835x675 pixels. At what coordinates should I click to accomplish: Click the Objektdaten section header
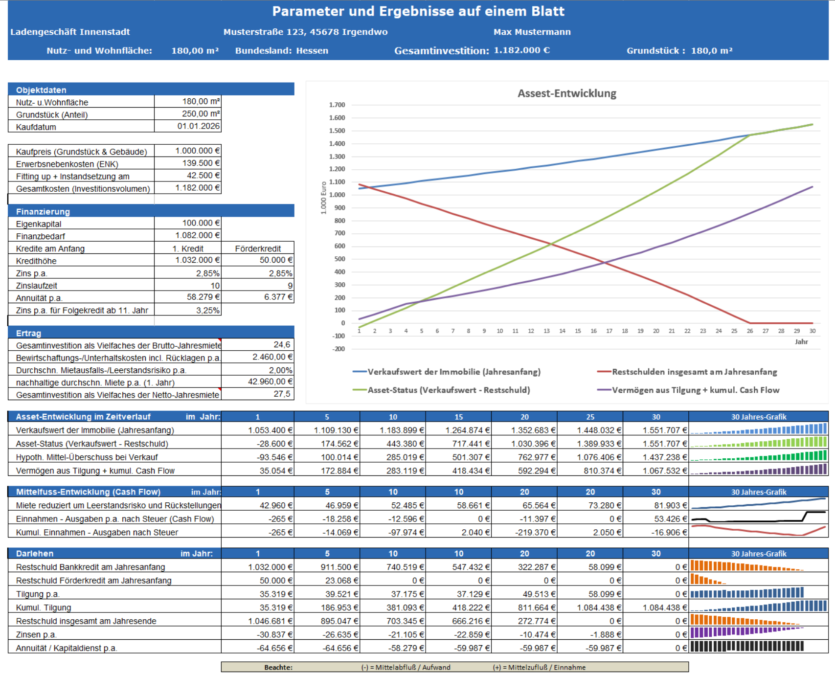click(x=151, y=90)
